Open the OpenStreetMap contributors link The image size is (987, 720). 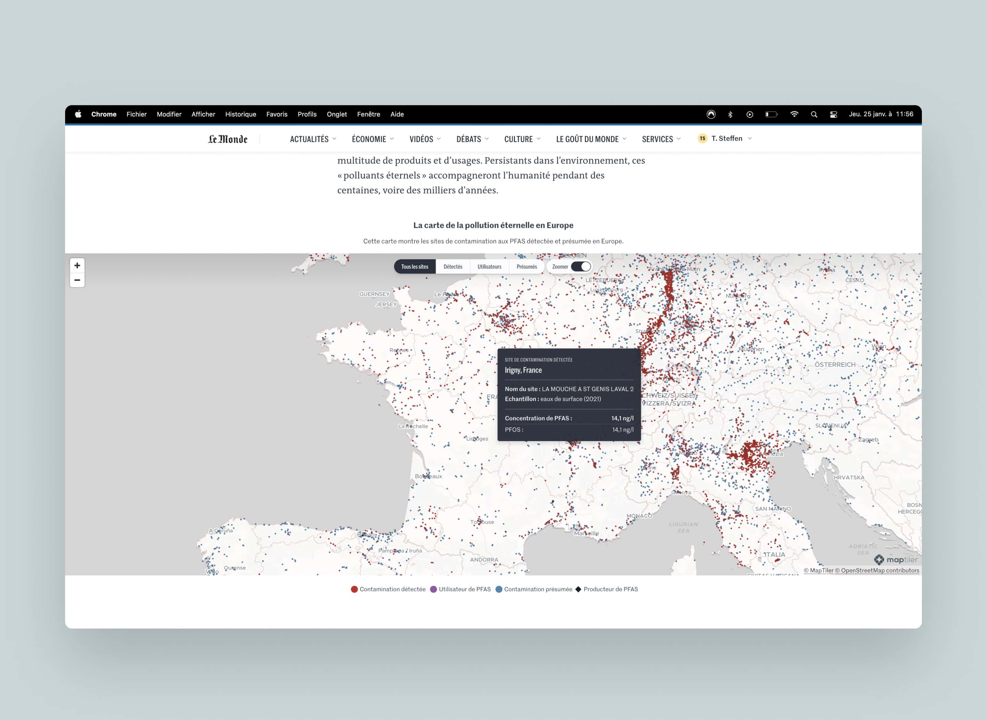[x=877, y=571]
